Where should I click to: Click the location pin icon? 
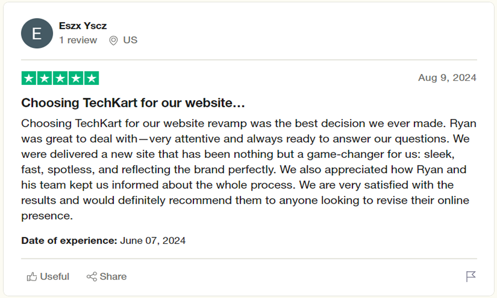pyautogui.click(x=113, y=41)
